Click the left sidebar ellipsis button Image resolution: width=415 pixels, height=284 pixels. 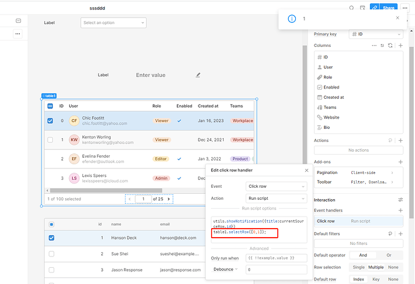tap(17, 34)
